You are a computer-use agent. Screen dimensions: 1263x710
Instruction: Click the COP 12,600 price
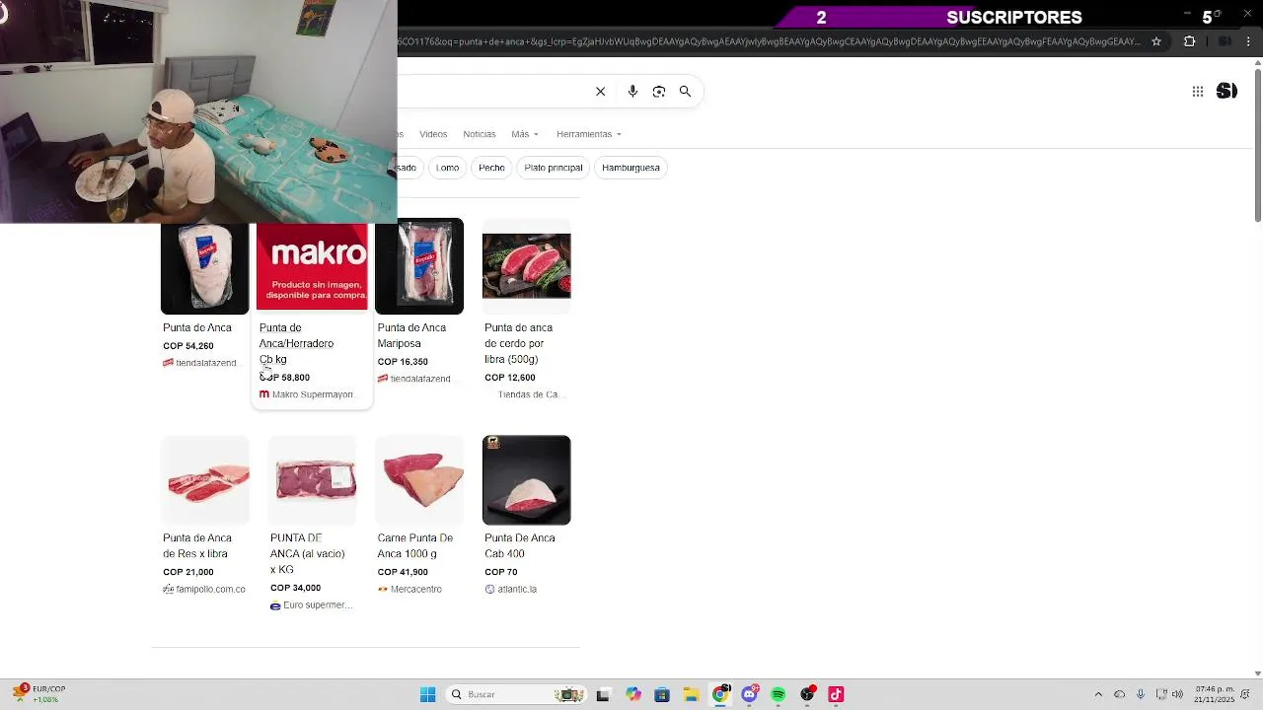[x=510, y=378]
